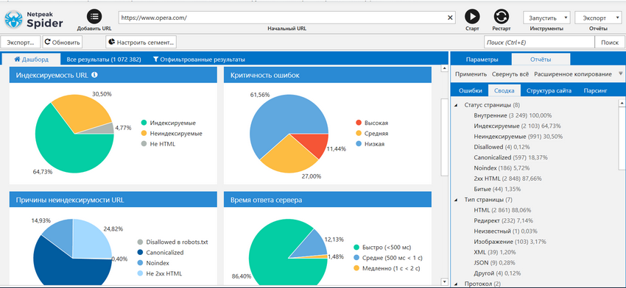Click the Netpeak Spider logo icon
This screenshot has width=626, height=288.
(x=13, y=19)
